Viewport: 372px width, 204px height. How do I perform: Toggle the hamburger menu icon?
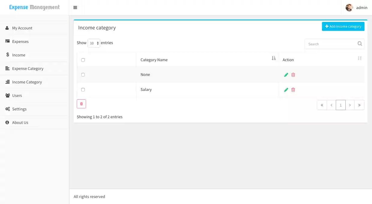pyautogui.click(x=75, y=7)
